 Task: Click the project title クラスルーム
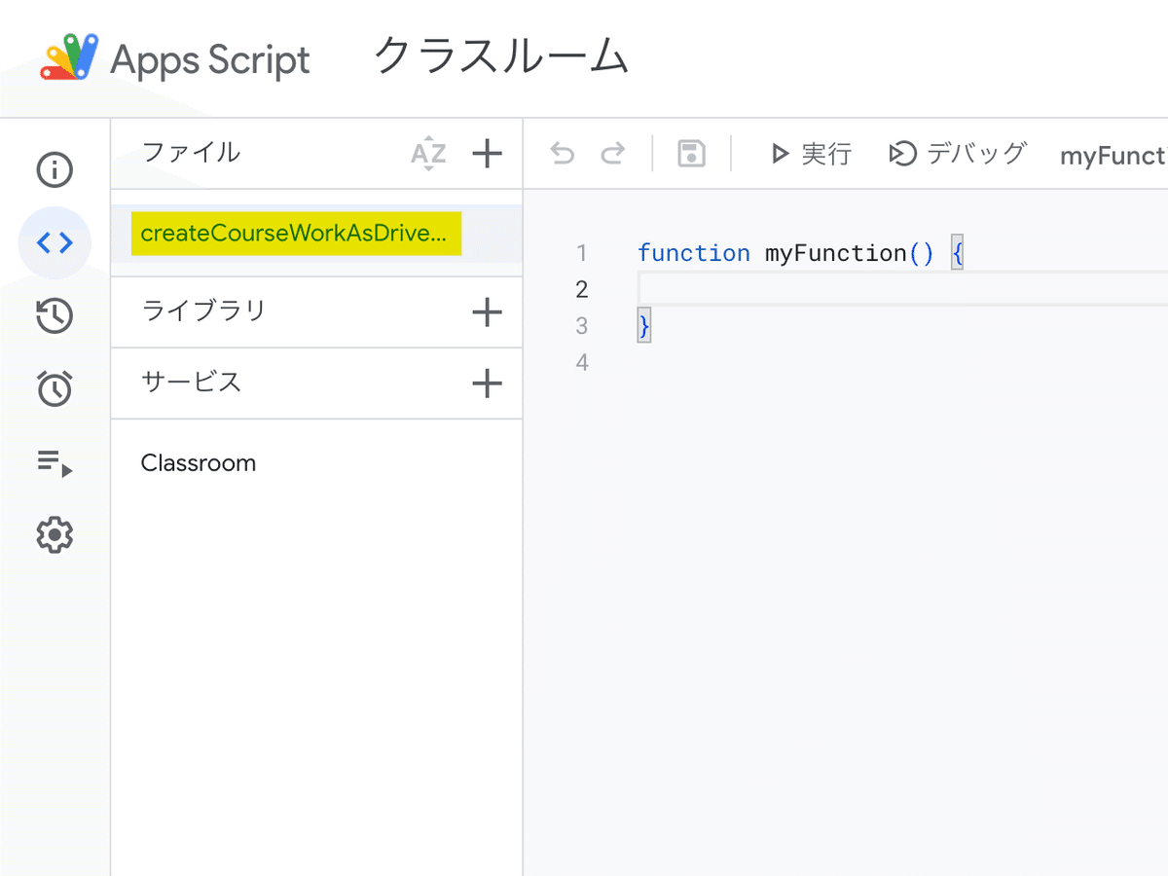[x=502, y=55]
